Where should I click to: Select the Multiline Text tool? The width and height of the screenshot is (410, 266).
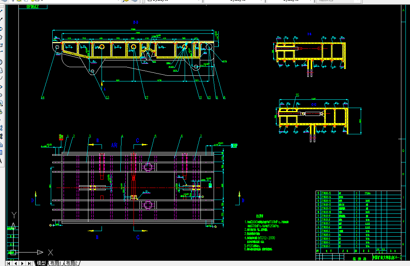[x=1, y=161]
